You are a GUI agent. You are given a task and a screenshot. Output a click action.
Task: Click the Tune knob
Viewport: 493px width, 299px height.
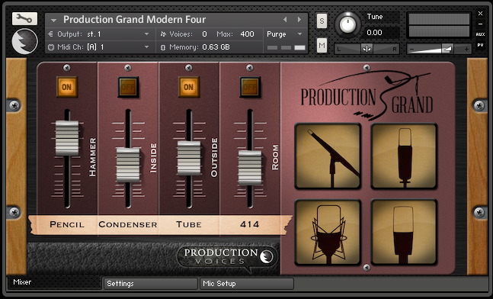tap(347, 24)
